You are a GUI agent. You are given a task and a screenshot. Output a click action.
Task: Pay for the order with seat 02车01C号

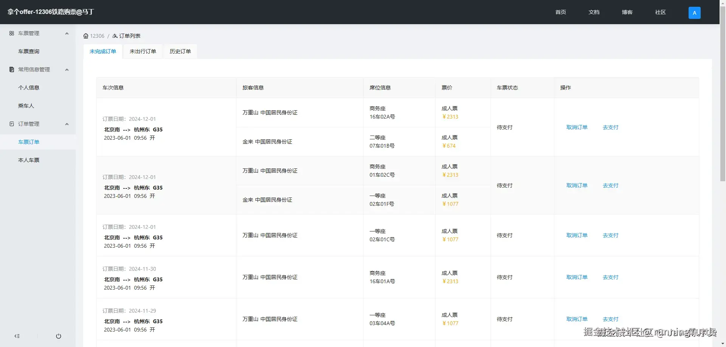tap(611, 235)
